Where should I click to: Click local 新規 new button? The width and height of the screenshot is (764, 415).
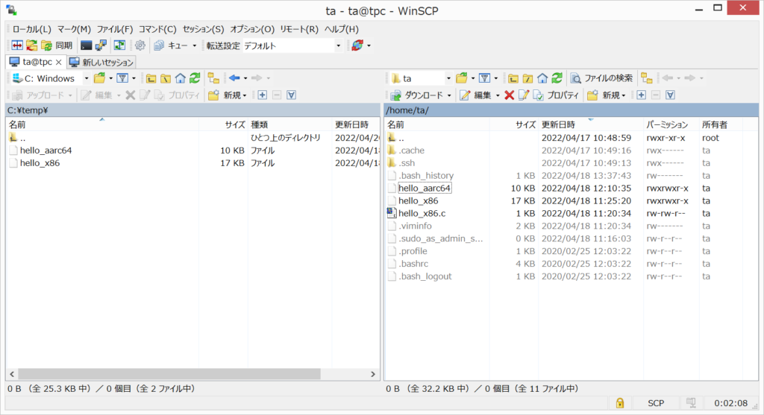tap(228, 95)
